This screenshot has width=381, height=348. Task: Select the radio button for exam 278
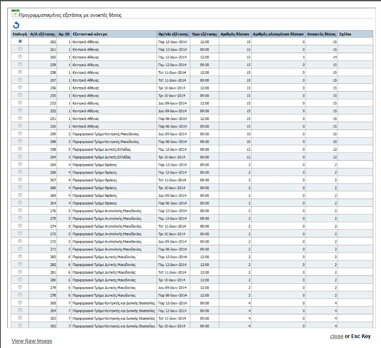pyautogui.click(x=20, y=295)
